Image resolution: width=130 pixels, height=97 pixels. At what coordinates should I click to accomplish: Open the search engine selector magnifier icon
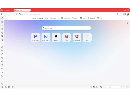(44, 28)
